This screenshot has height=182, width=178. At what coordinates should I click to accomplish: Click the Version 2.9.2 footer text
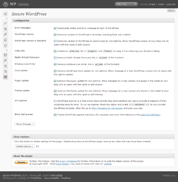pos(169,176)
